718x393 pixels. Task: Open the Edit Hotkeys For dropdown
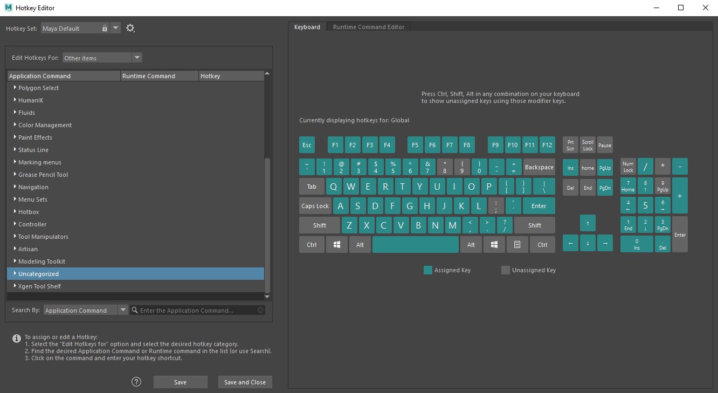(137, 57)
